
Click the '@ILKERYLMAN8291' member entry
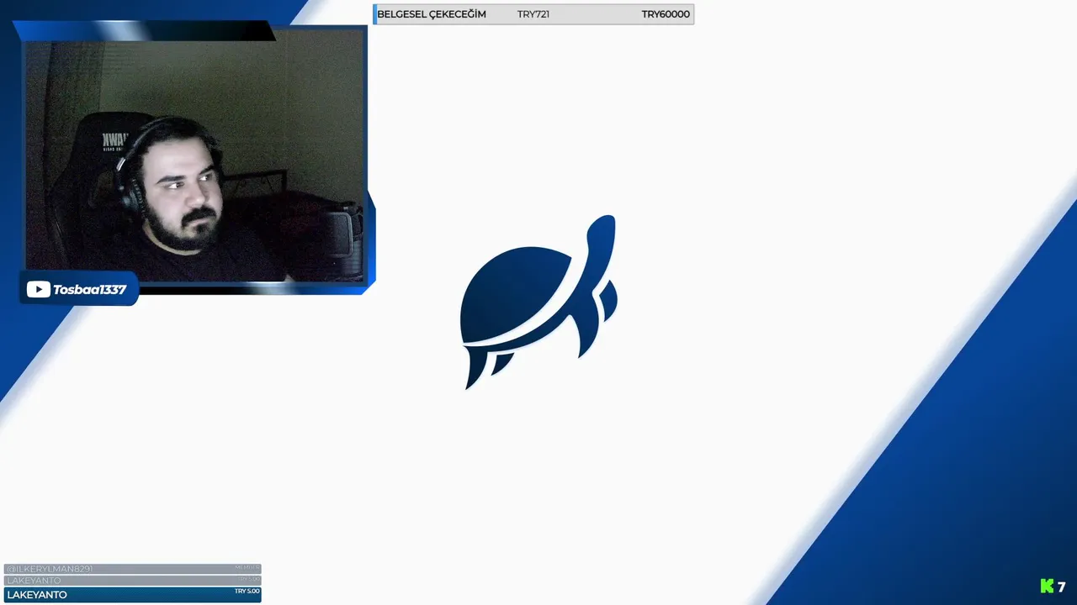tap(133, 569)
